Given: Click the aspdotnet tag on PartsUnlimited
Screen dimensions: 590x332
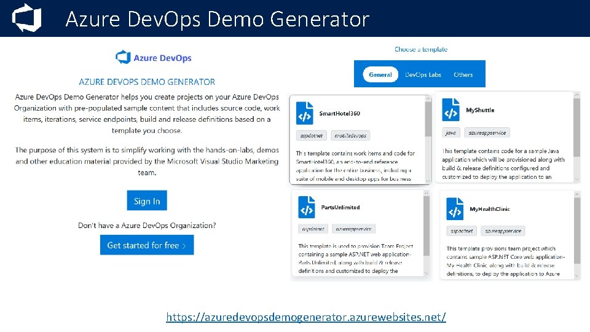Looking at the screenshot, I should pos(313,229).
